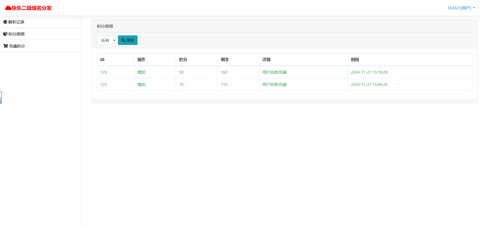Click the remaining balance 110
Screen dimensions: 481x227
click(224, 85)
